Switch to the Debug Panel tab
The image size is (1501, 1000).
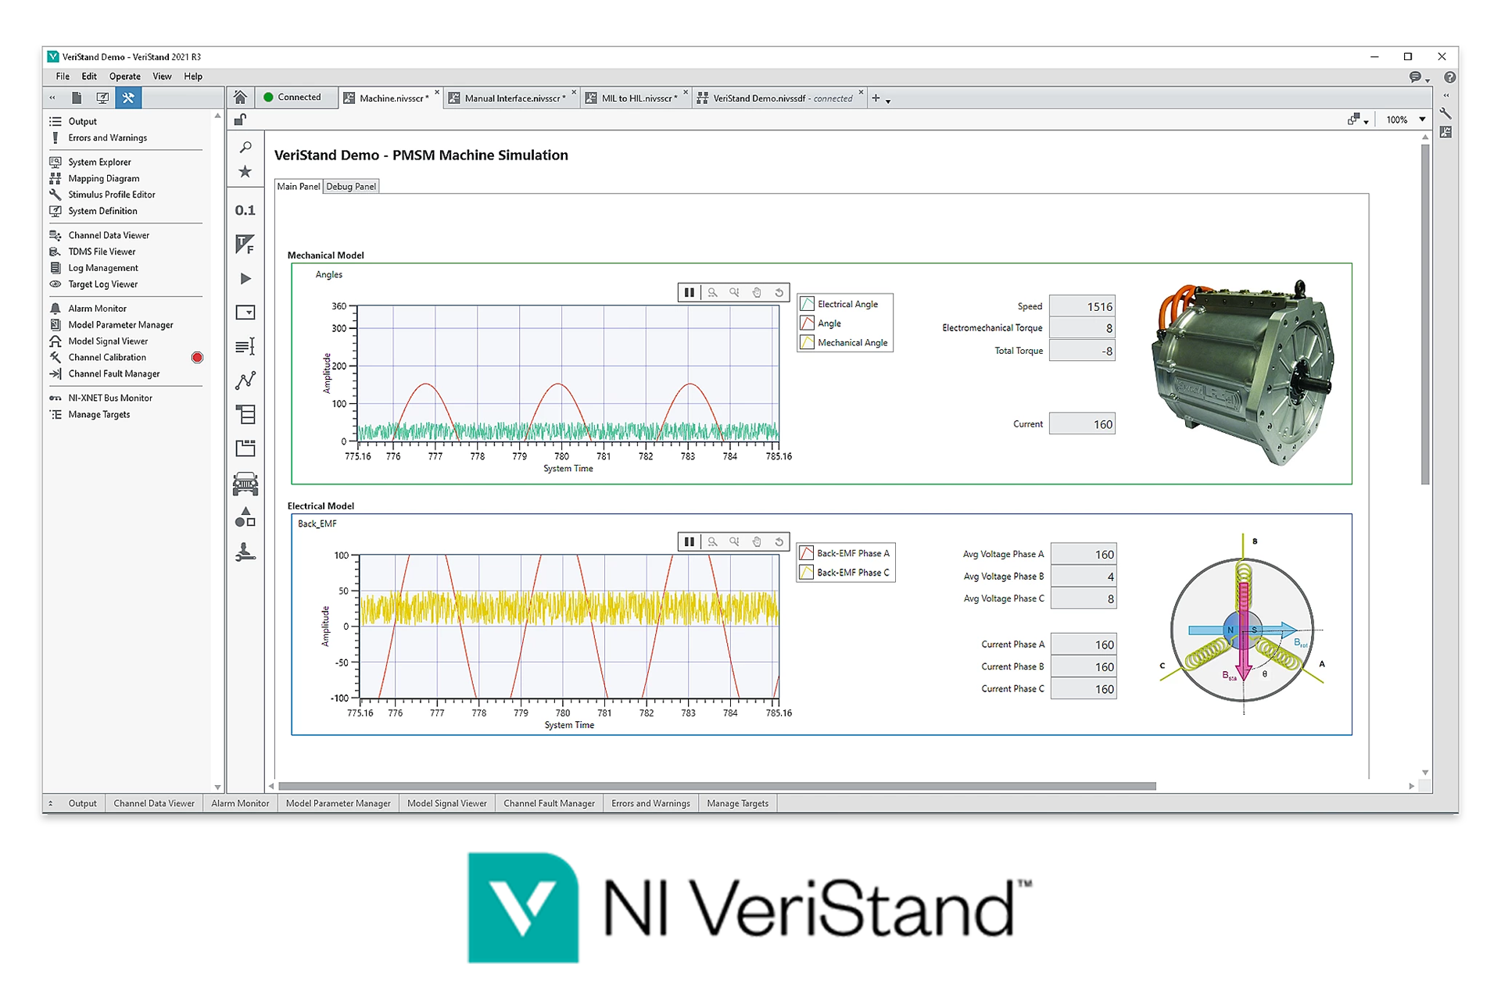351,186
